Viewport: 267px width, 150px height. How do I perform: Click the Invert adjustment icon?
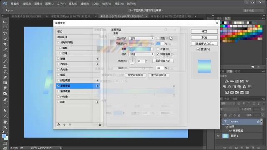coord(227,92)
